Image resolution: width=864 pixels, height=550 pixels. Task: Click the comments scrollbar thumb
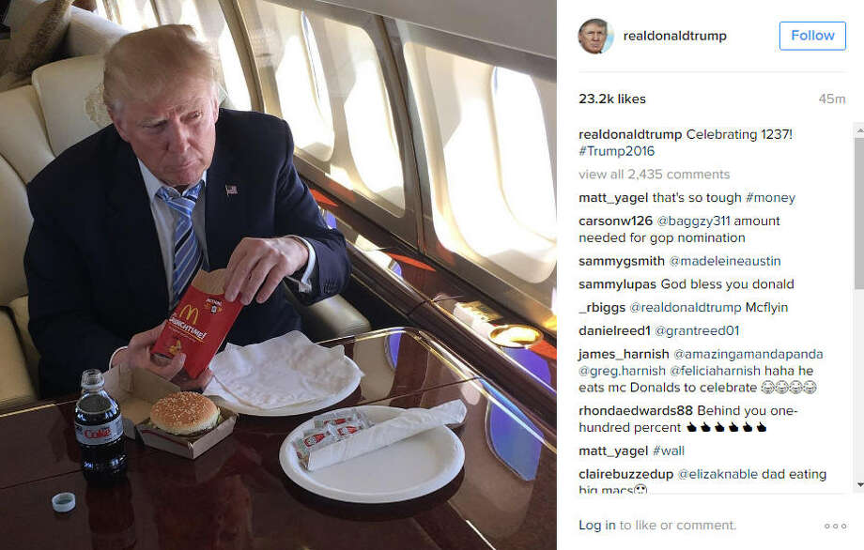click(x=859, y=212)
